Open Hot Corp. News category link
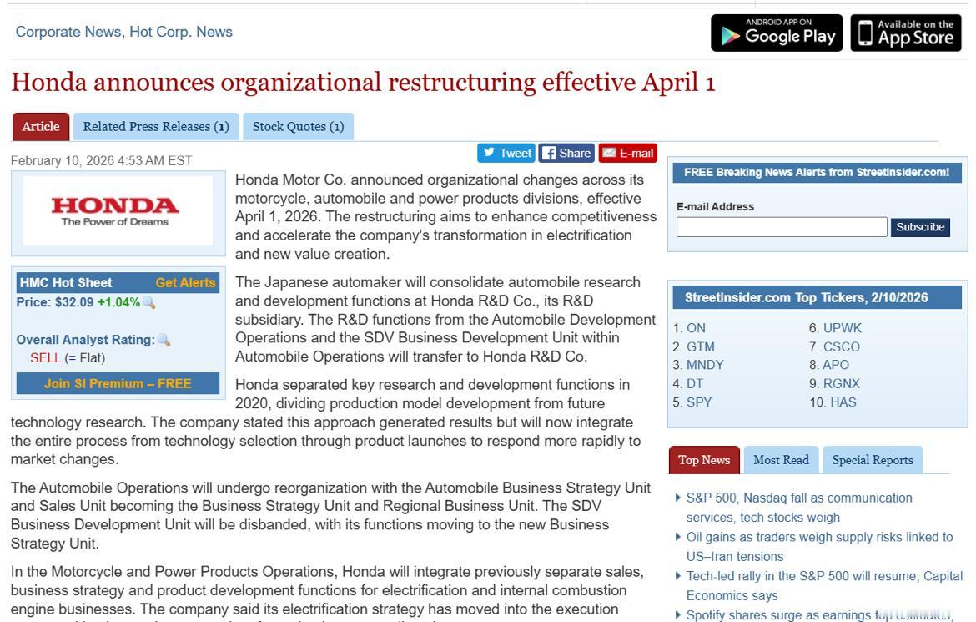Screen dimensions: 976x622 [180, 32]
